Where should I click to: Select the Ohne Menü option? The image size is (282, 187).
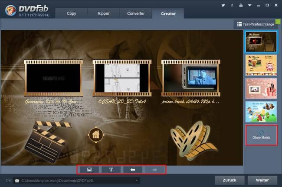coord(261,135)
